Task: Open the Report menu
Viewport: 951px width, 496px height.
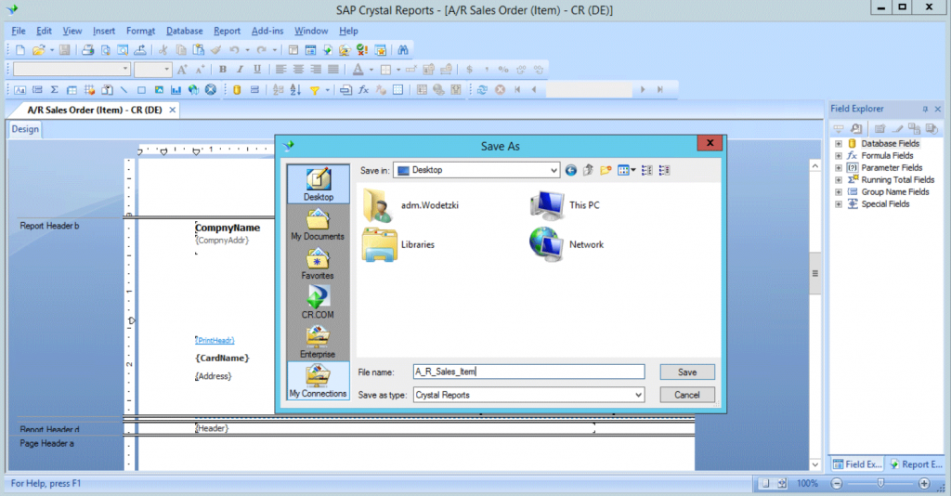Action: click(227, 31)
